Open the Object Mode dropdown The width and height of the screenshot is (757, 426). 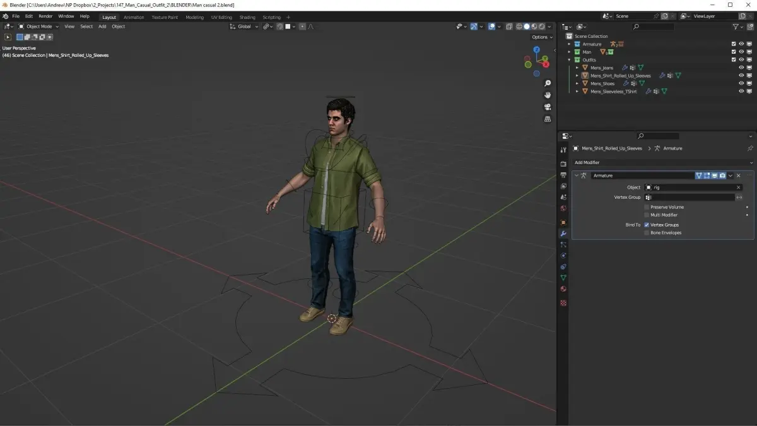point(38,27)
